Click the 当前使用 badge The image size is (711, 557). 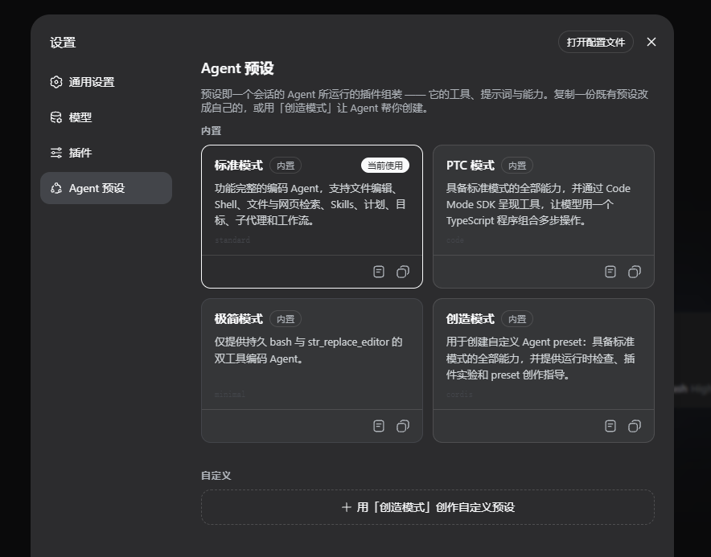(x=385, y=166)
